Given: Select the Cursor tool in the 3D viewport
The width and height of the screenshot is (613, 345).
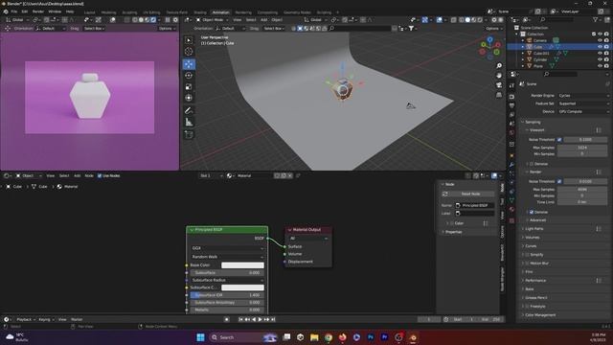Looking at the screenshot, I should (189, 52).
